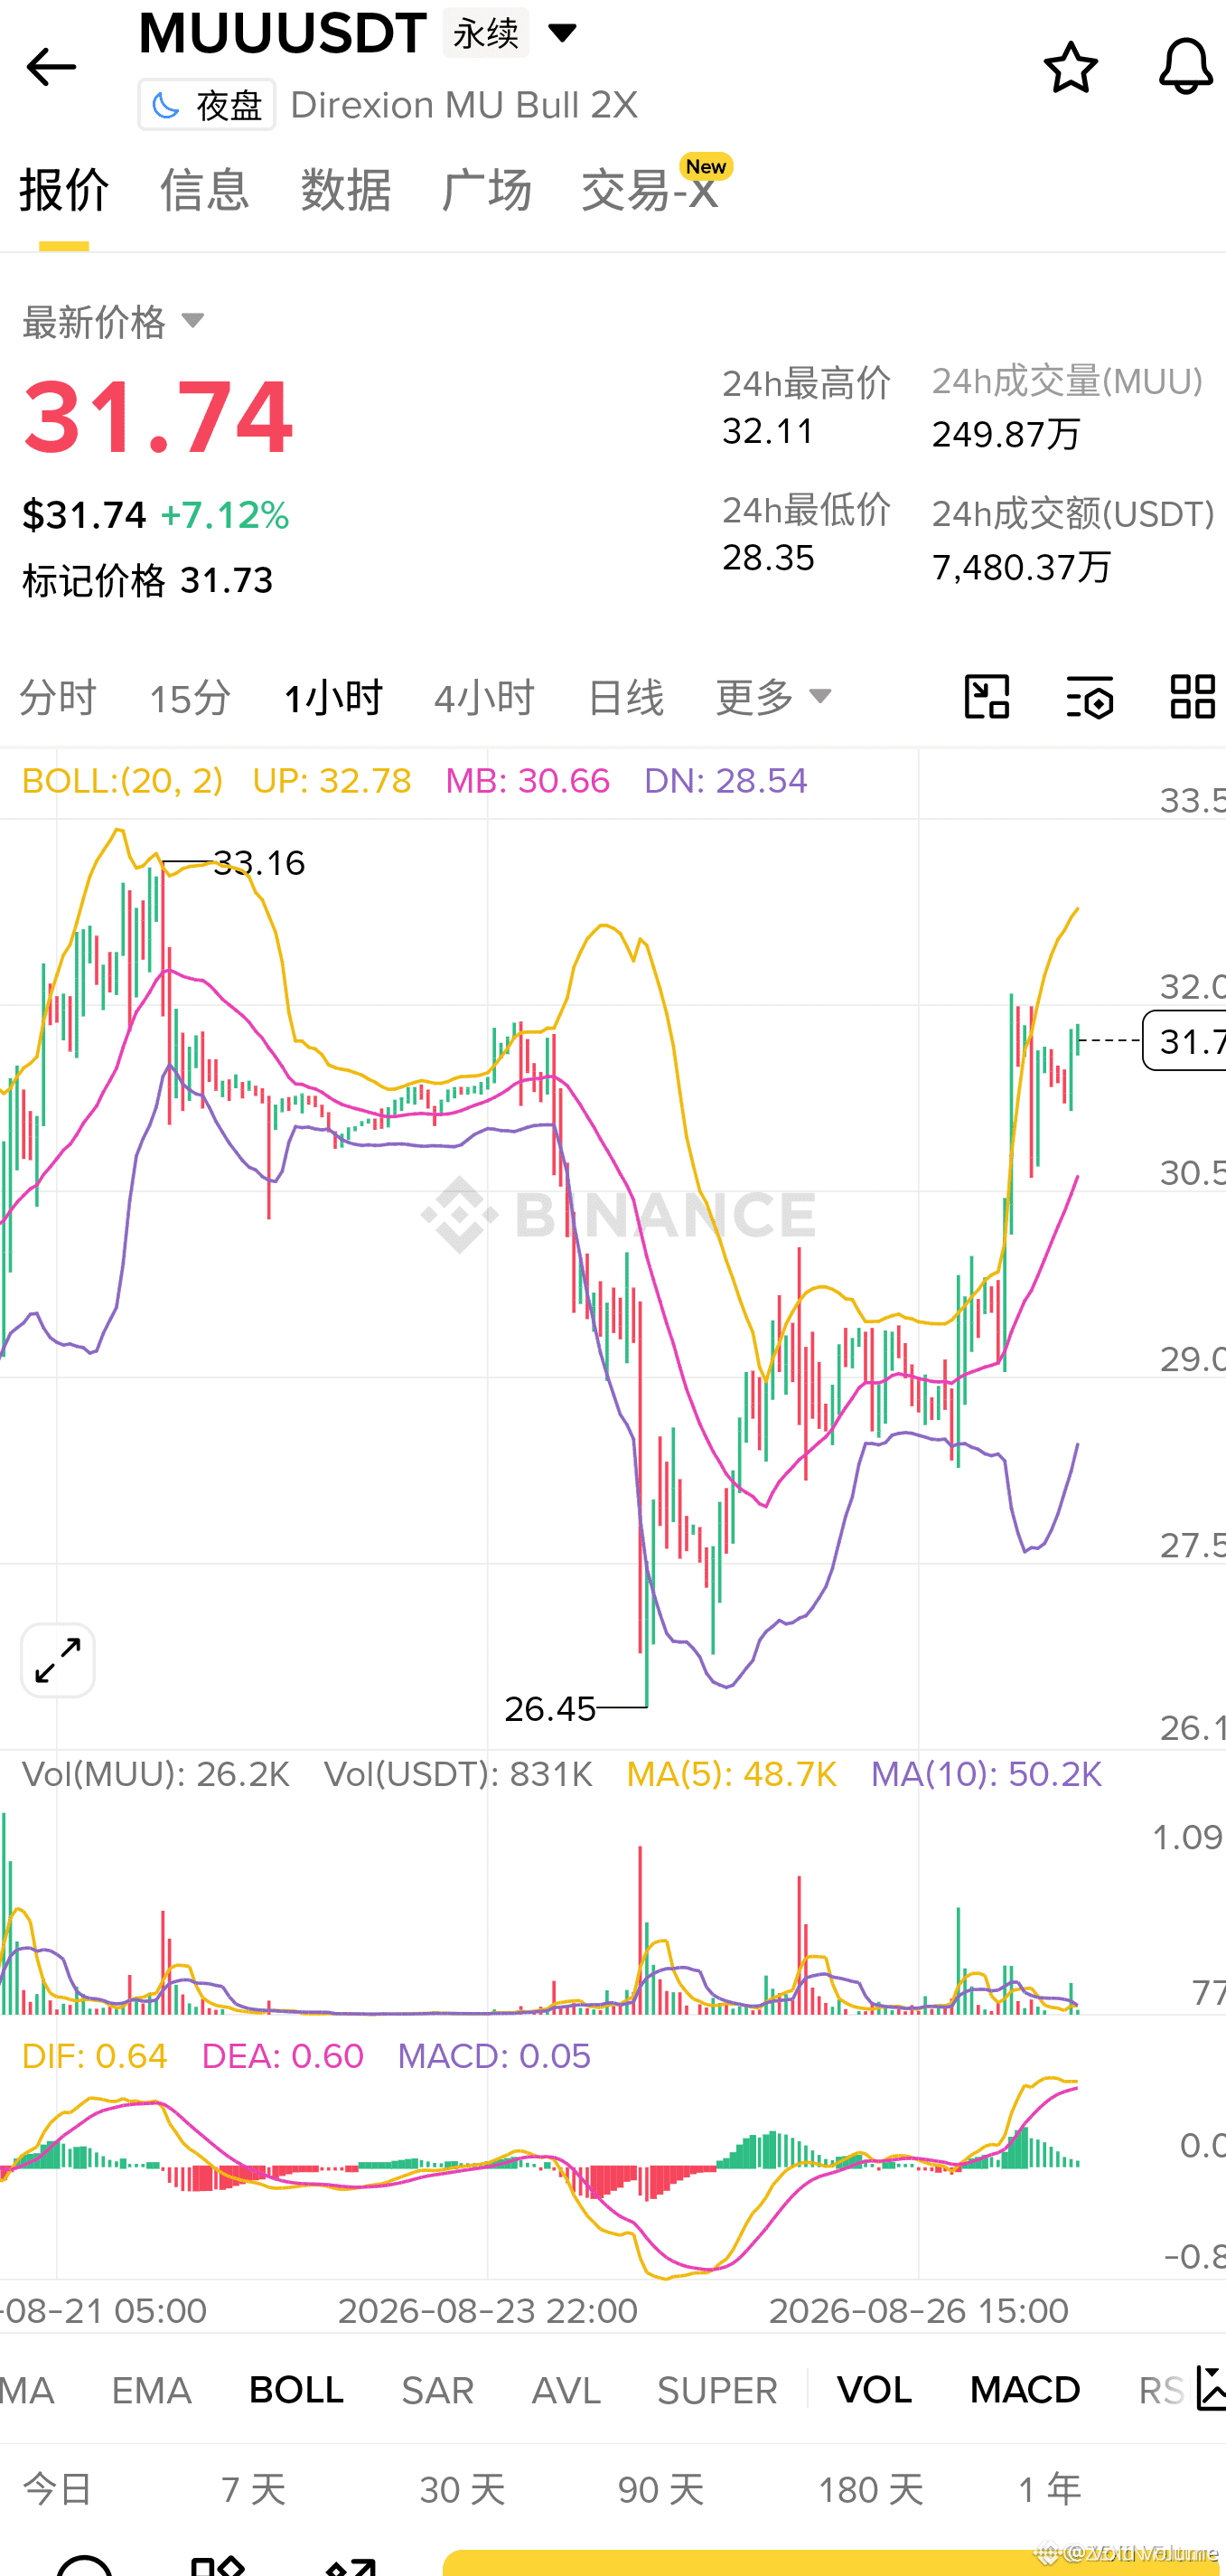
Task: Open the 交易-X tab
Action: click(650, 190)
